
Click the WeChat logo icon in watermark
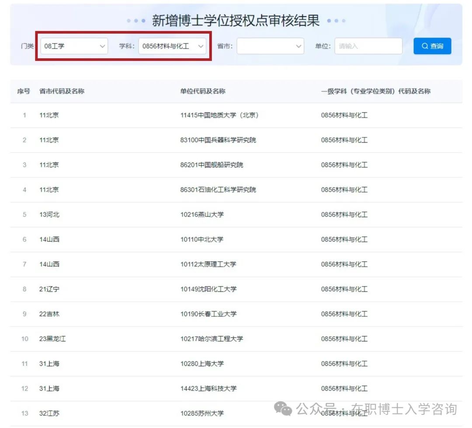pos(283,409)
